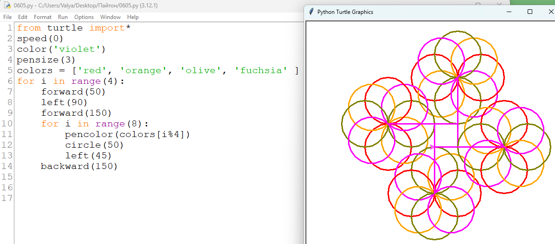The height and width of the screenshot is (244, 555).
Task: Click the pencolor(colors[i%4]) line
Action: [128, 135]
